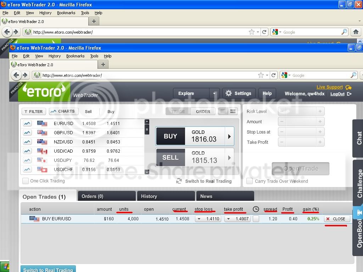The width and height of the screenshot is (363, 272).
Task: Open search engine dropdown in front Firefox window
Action: (x=289, y=75)
